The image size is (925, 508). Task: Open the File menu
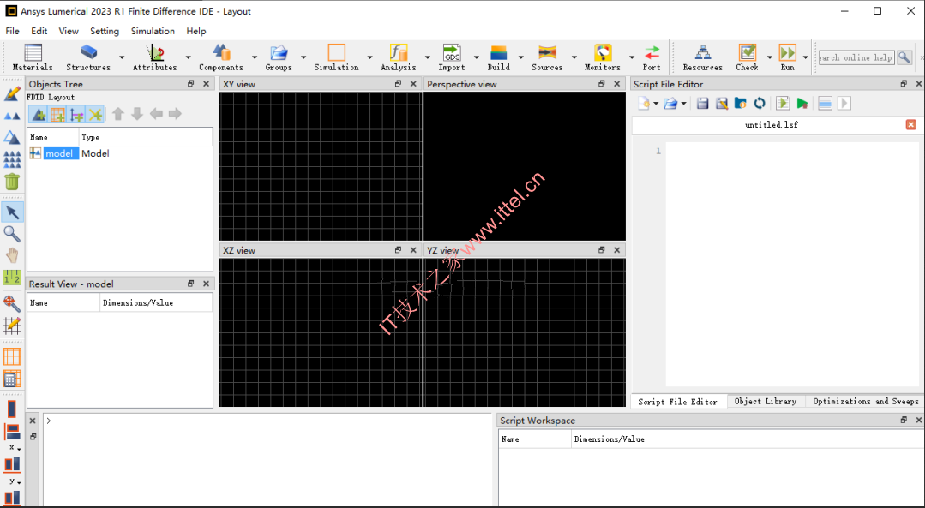[12, 31]
